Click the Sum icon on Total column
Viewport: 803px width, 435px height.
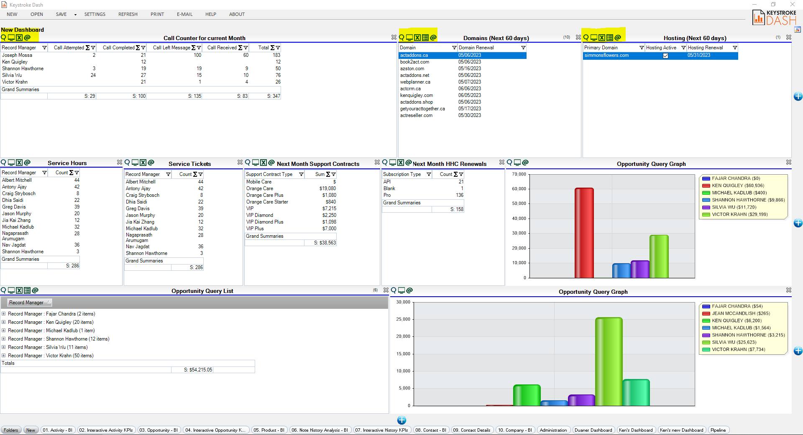tap(273, 48)
